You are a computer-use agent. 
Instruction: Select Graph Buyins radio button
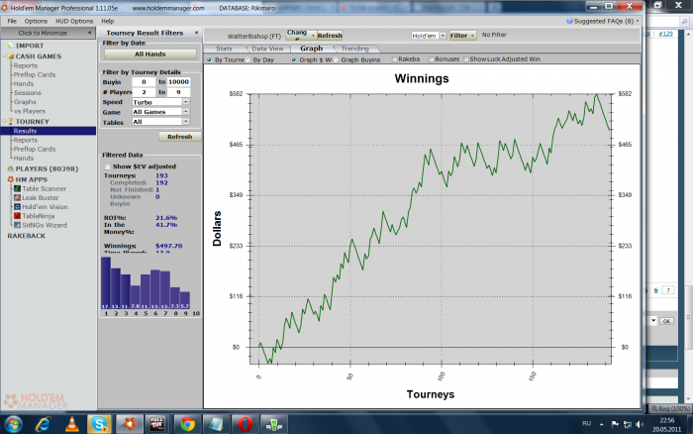pyautogui.click(x=336, y=59)
